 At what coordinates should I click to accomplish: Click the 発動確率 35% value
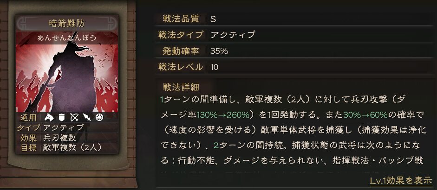coord(219,51)
